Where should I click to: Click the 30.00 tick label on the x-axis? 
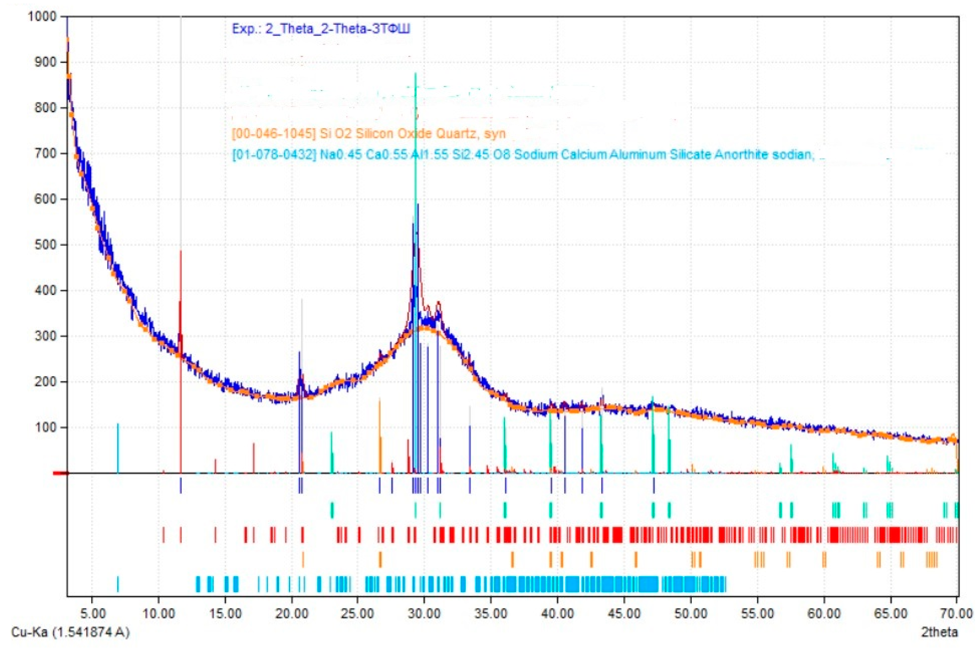coord(424,613)
